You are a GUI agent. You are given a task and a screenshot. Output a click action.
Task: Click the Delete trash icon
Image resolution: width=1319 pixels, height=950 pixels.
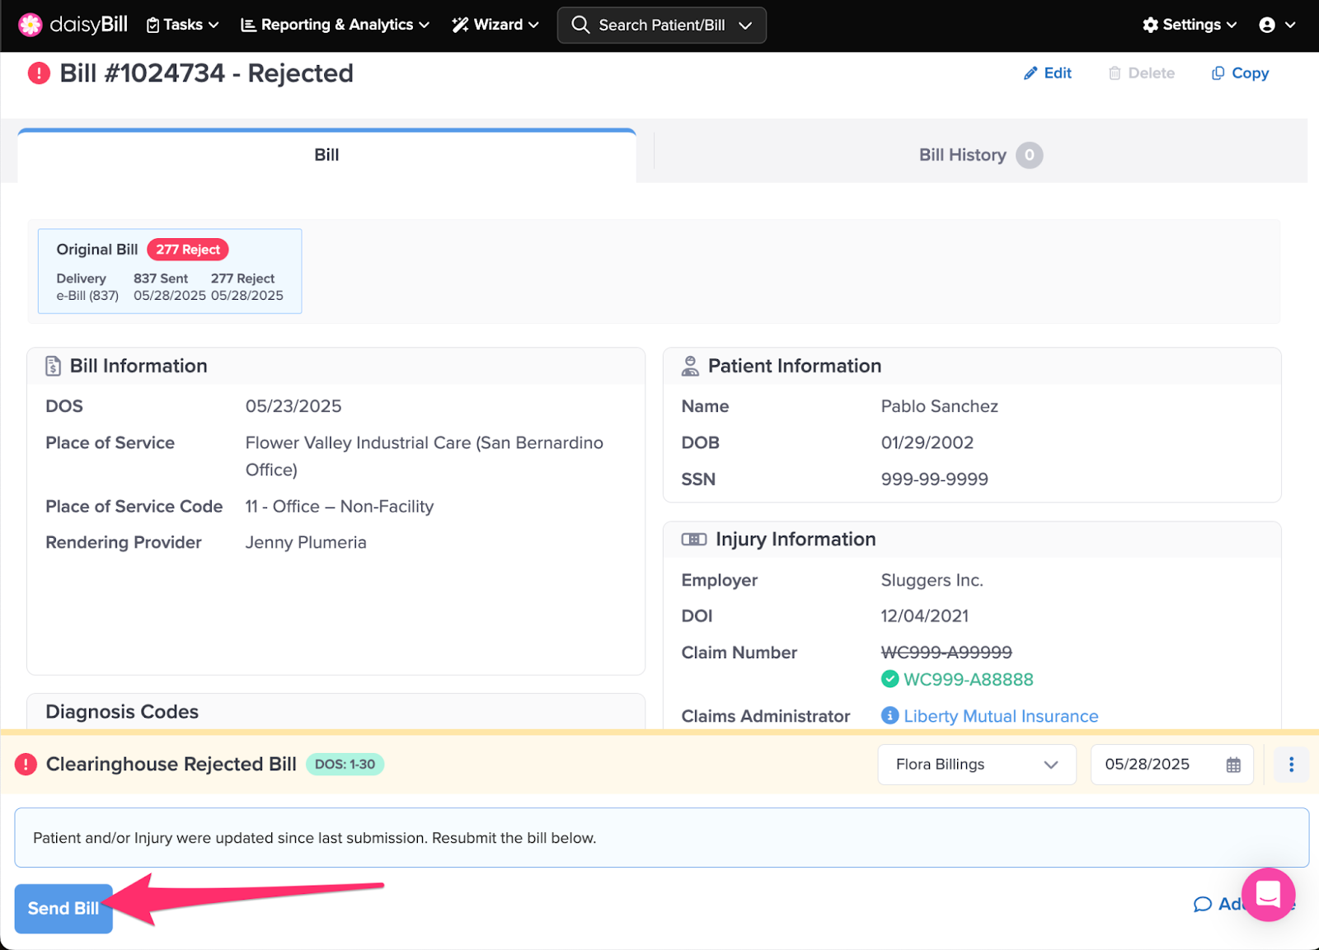click(1115, 73)
